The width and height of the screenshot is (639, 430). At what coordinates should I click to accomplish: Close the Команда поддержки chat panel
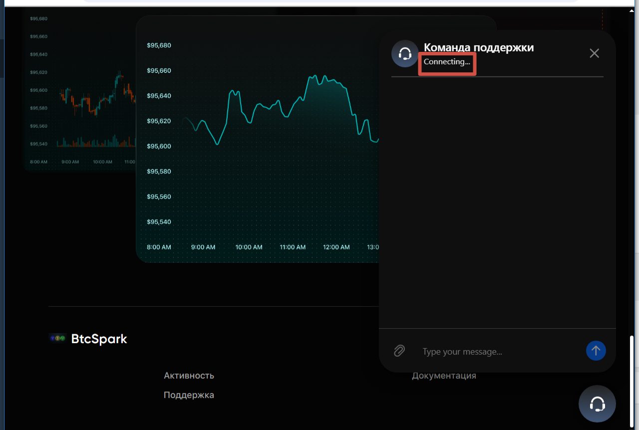point(594,53)
